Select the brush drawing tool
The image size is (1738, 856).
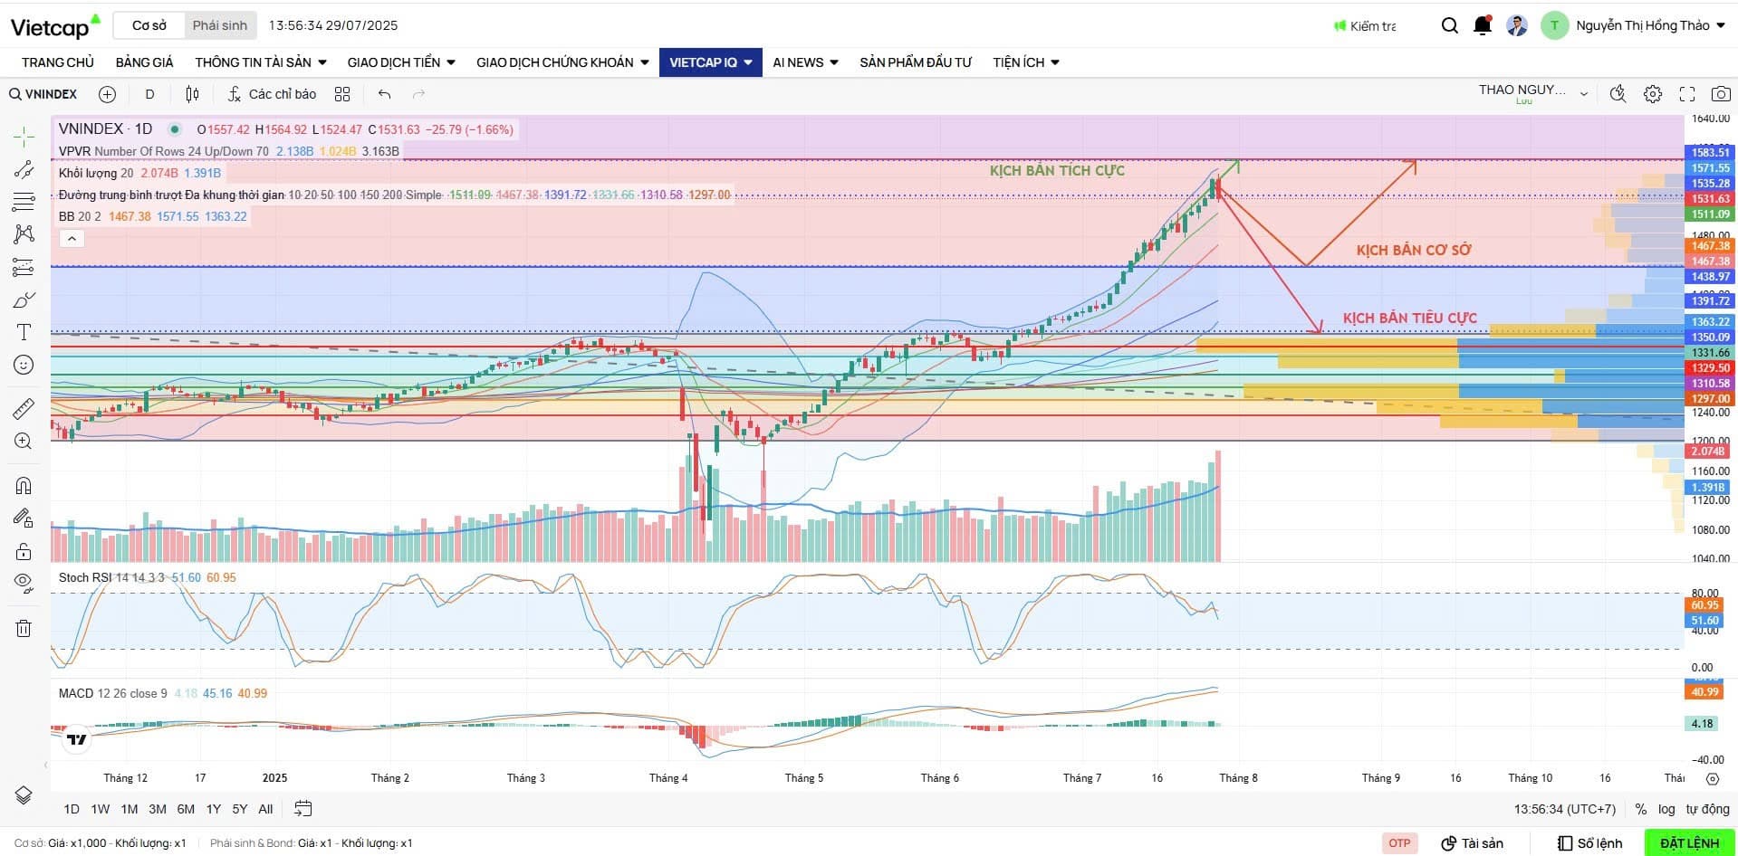(x=24, y=300)
